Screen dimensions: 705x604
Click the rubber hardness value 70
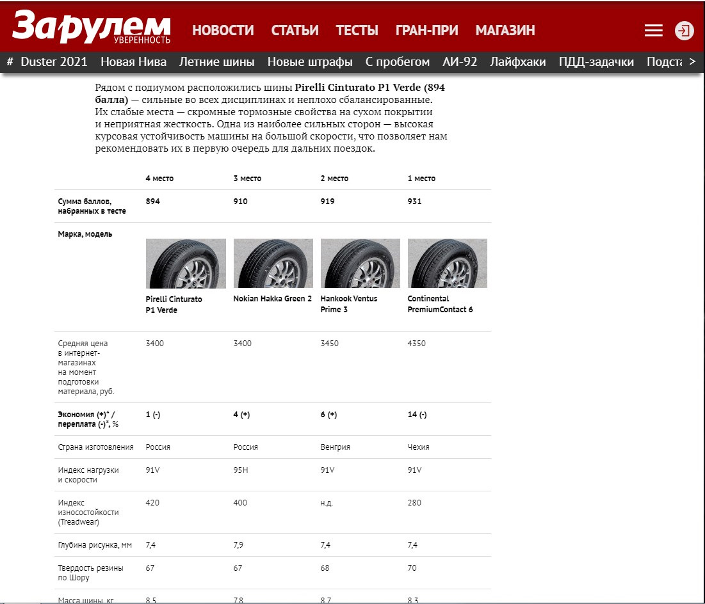click(x=412, y=568)
